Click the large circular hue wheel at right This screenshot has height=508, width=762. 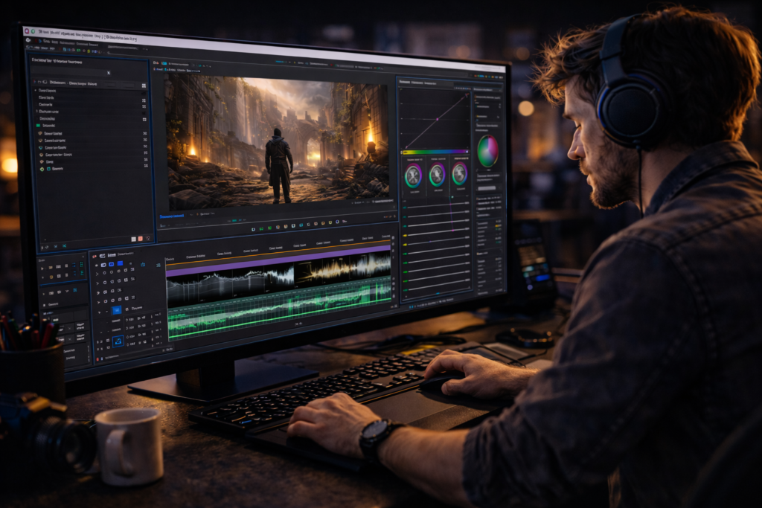pos(488,150)
